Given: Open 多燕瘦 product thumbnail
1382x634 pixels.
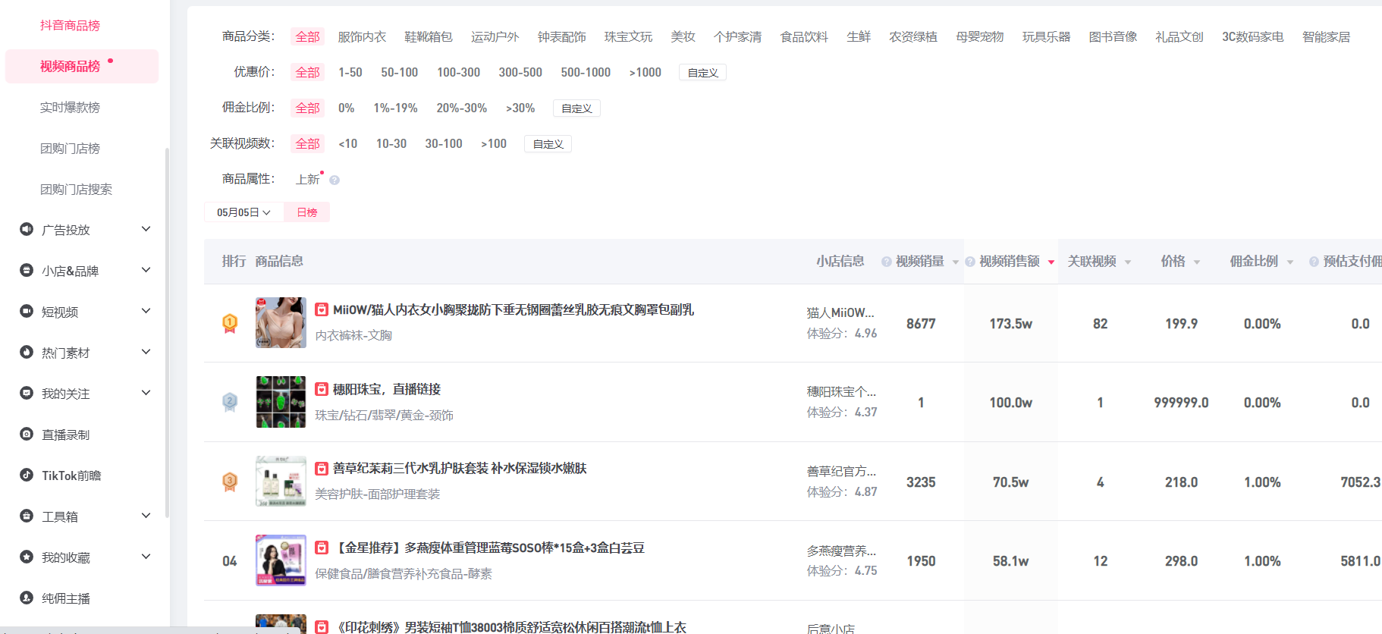Looking at the screenshot, I should pyautogui.click(x=281, y=560).
